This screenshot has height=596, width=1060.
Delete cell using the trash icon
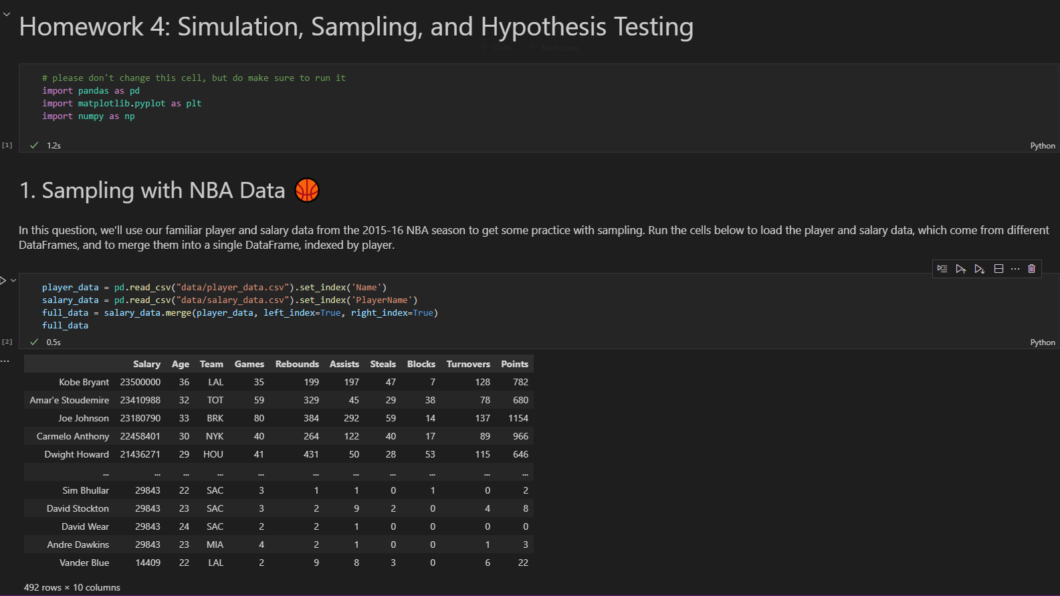pyautogui.click(x=1032, y=269)
